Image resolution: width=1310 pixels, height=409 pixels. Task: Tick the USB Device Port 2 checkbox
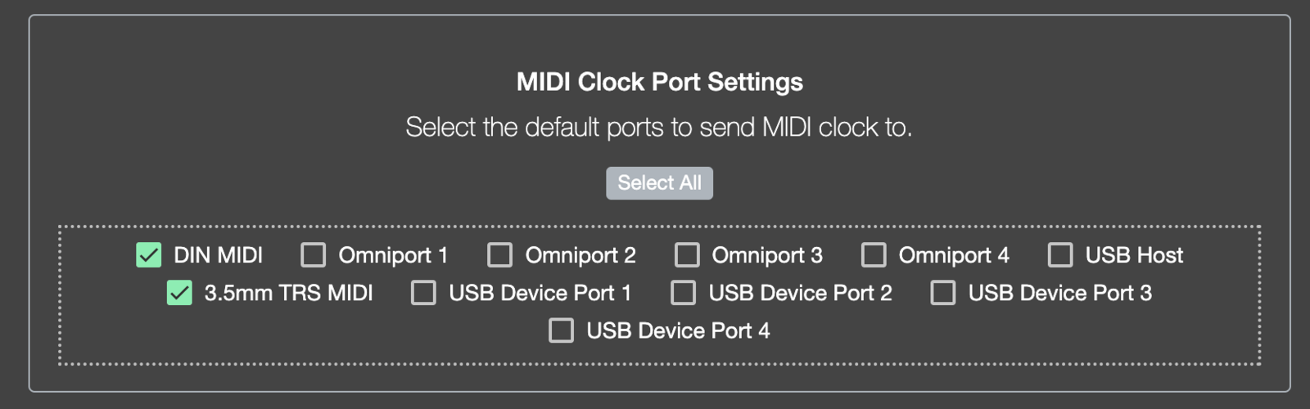[x=684, y=293]
